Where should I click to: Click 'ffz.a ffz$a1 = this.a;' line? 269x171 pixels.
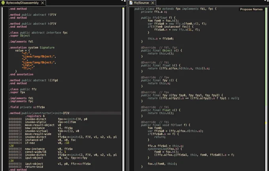(x=165, y=146)
